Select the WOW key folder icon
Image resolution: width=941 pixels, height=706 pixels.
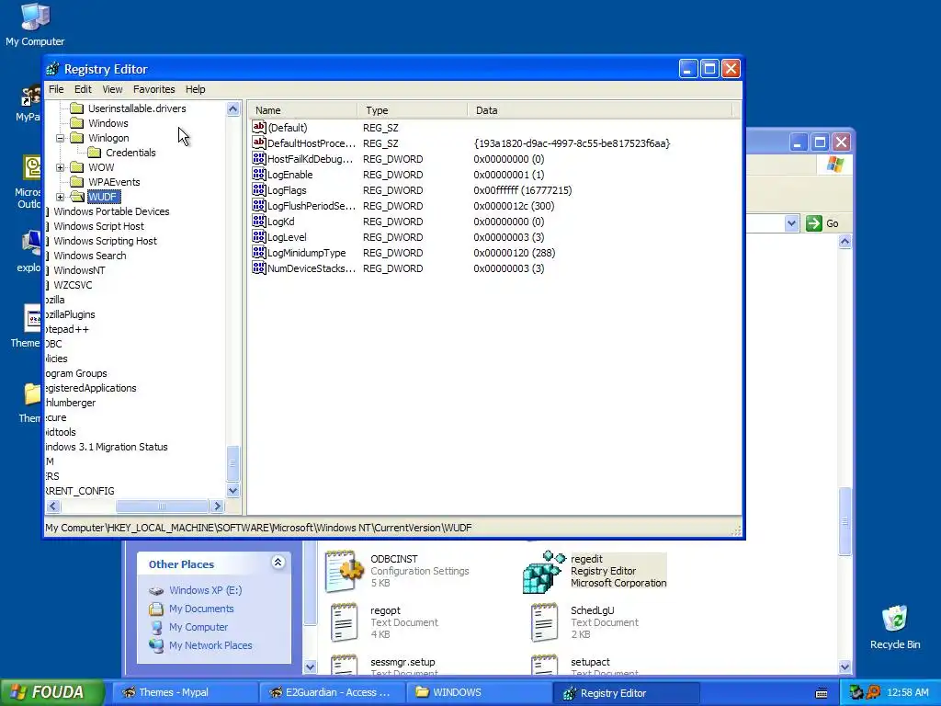click(76, 167)
